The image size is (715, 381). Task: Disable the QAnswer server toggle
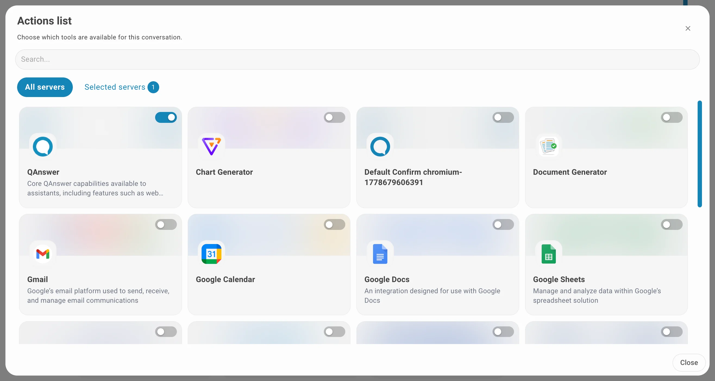pyautogui.click(x=166, y=117)
